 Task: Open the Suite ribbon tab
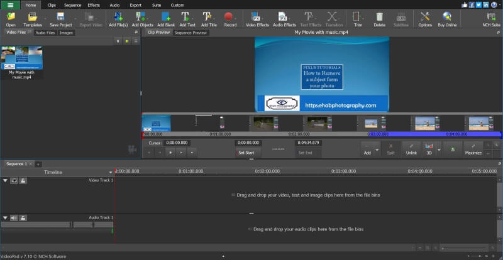click(x=157, y=5)
